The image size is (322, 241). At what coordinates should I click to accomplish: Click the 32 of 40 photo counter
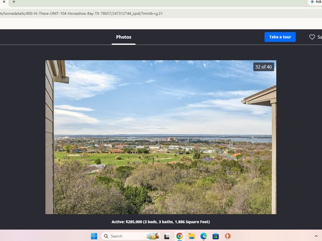[264, 67]
